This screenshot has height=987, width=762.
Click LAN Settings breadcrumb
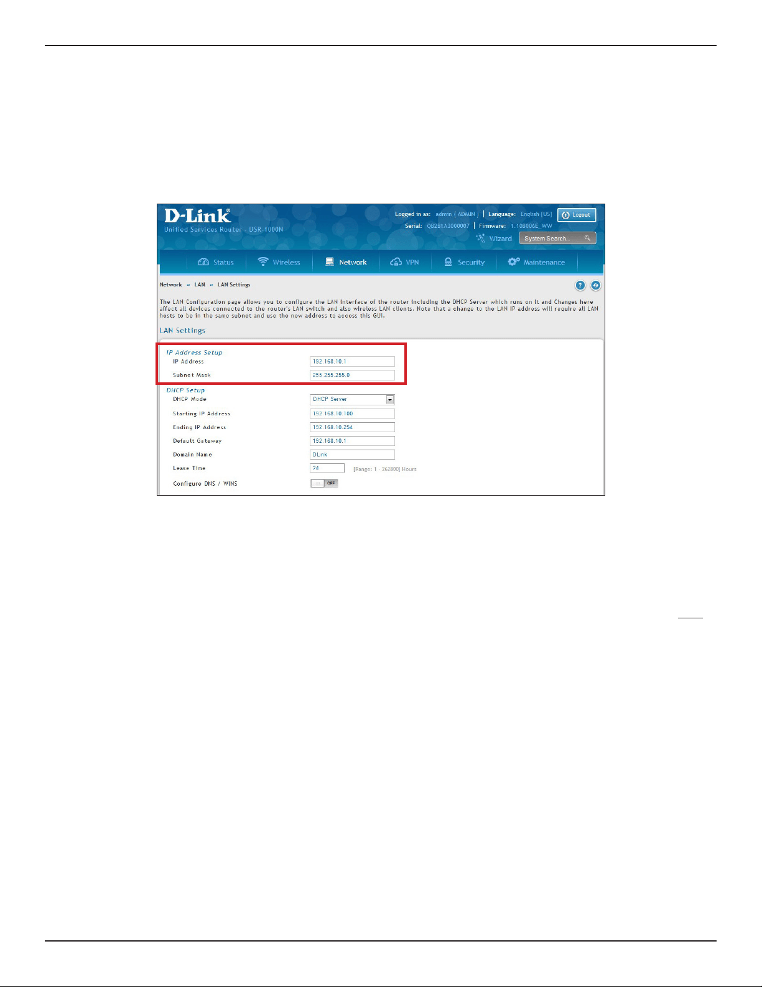click(x=234, y=285)
